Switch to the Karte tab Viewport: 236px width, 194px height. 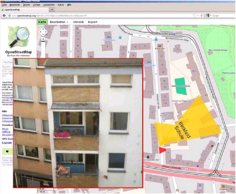[42, 22]
